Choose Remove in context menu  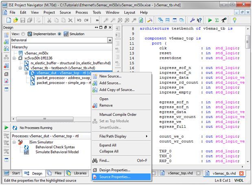coord(121,105)
